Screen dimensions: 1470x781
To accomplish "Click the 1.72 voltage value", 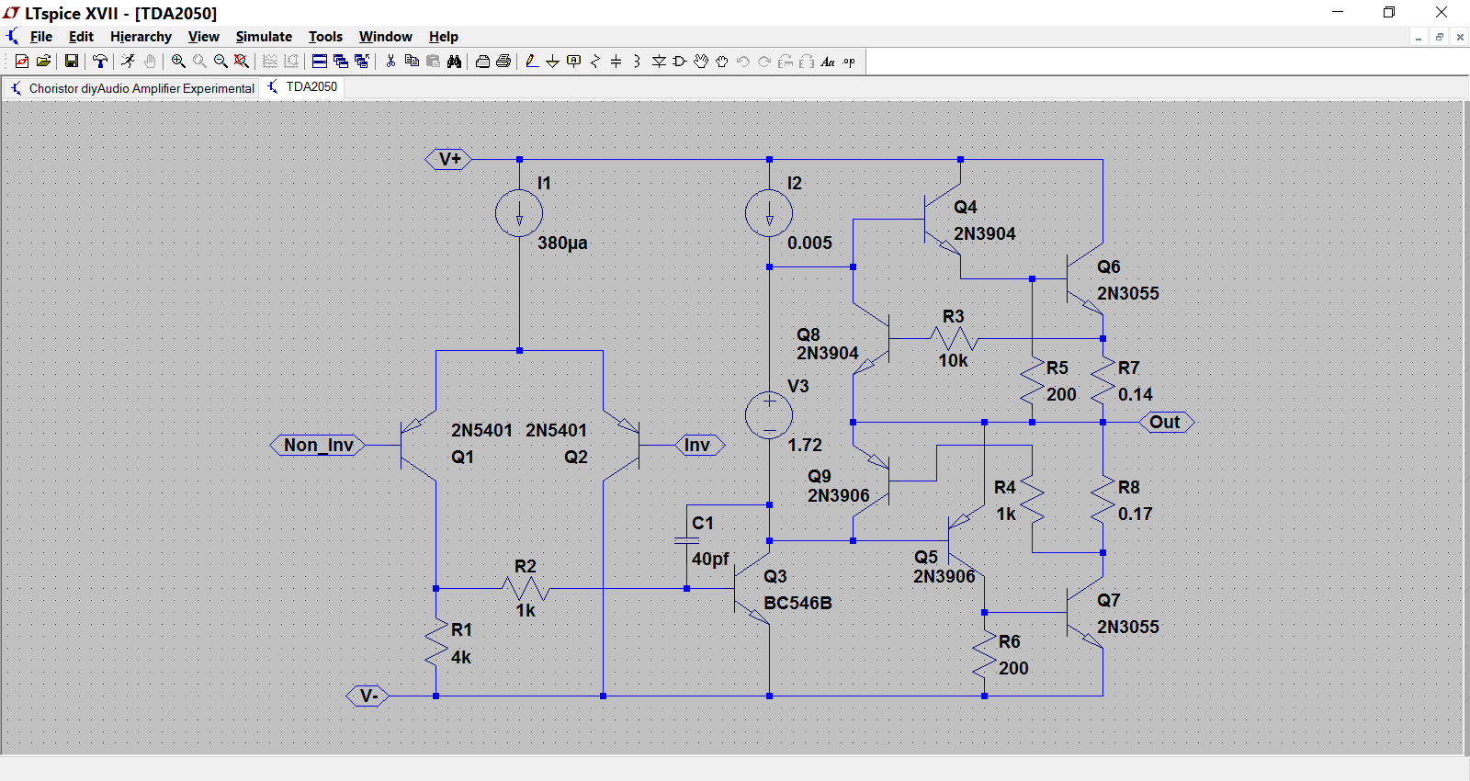I will click(805, 446).
